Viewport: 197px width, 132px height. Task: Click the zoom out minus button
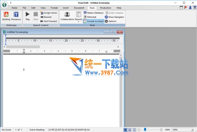coord(139,130)
